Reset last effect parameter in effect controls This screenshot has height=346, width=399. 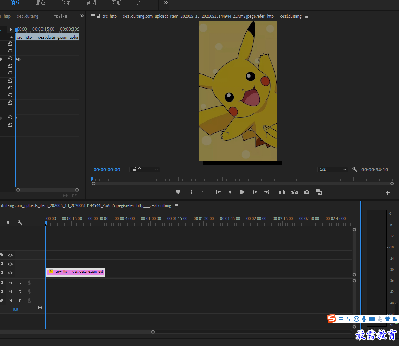click(x=10, y=125)
